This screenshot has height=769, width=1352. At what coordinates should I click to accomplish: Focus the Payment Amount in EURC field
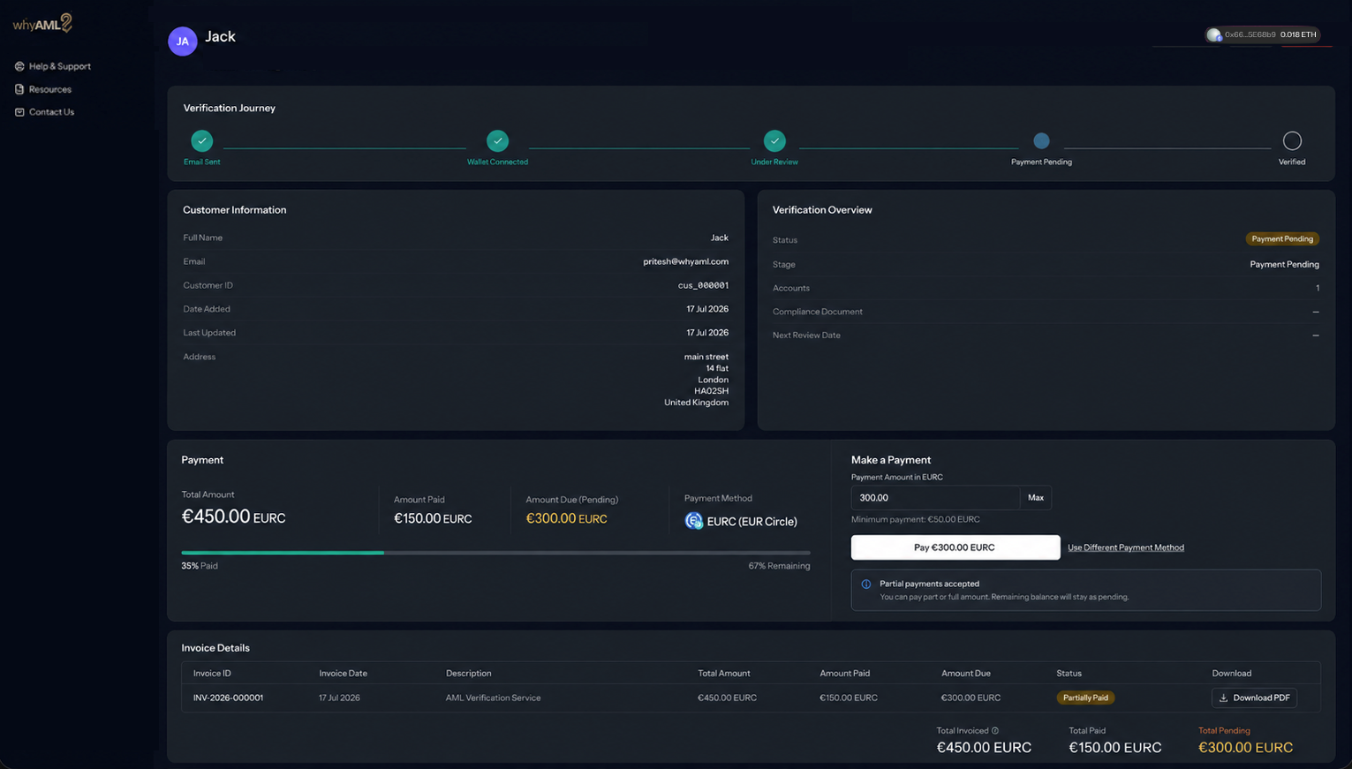coord(935,498)
